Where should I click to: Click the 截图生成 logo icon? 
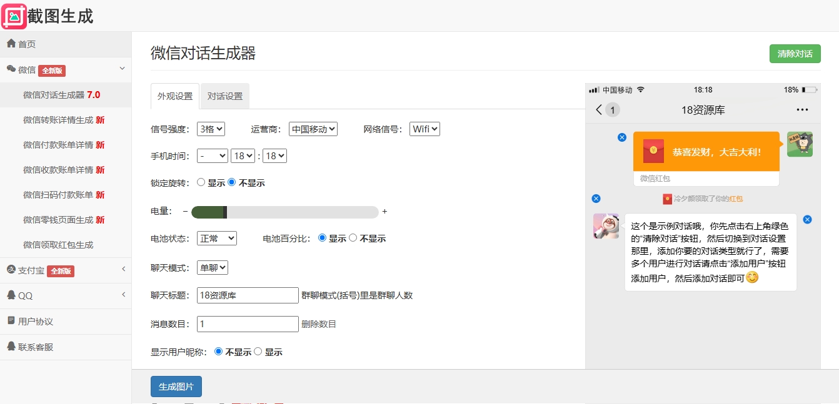tap(14, 16)
